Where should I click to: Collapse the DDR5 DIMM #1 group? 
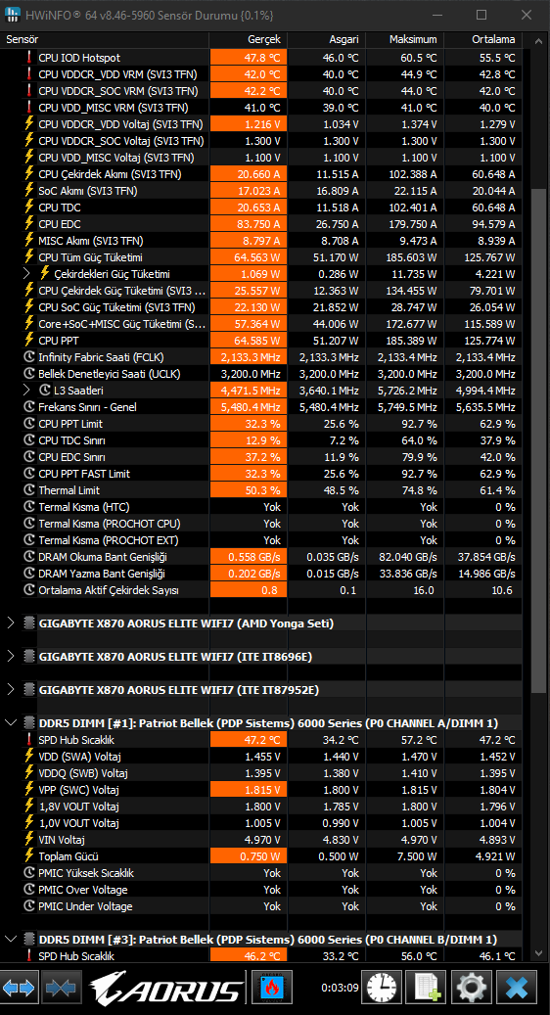(11, 723)
